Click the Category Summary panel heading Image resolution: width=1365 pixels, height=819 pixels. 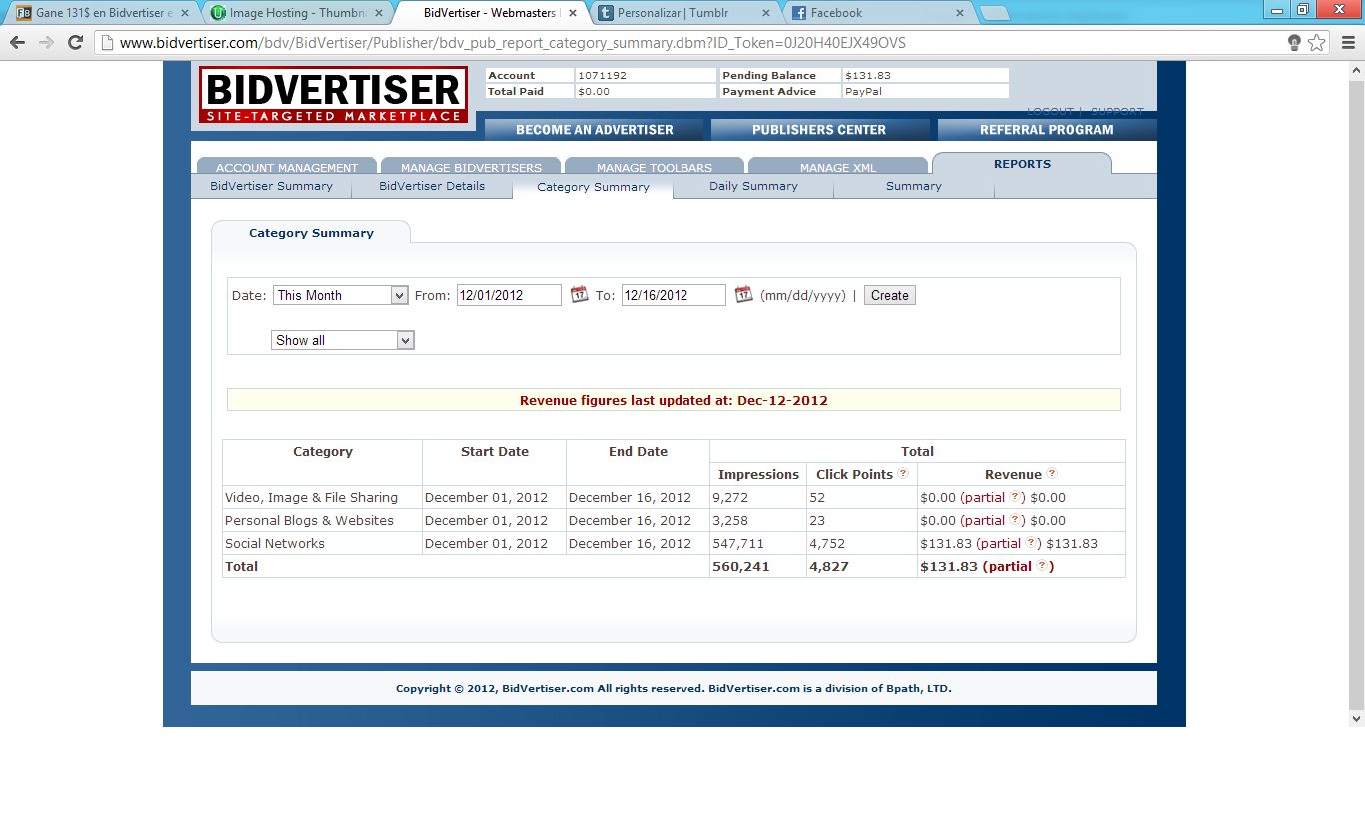tap(311, 233)
